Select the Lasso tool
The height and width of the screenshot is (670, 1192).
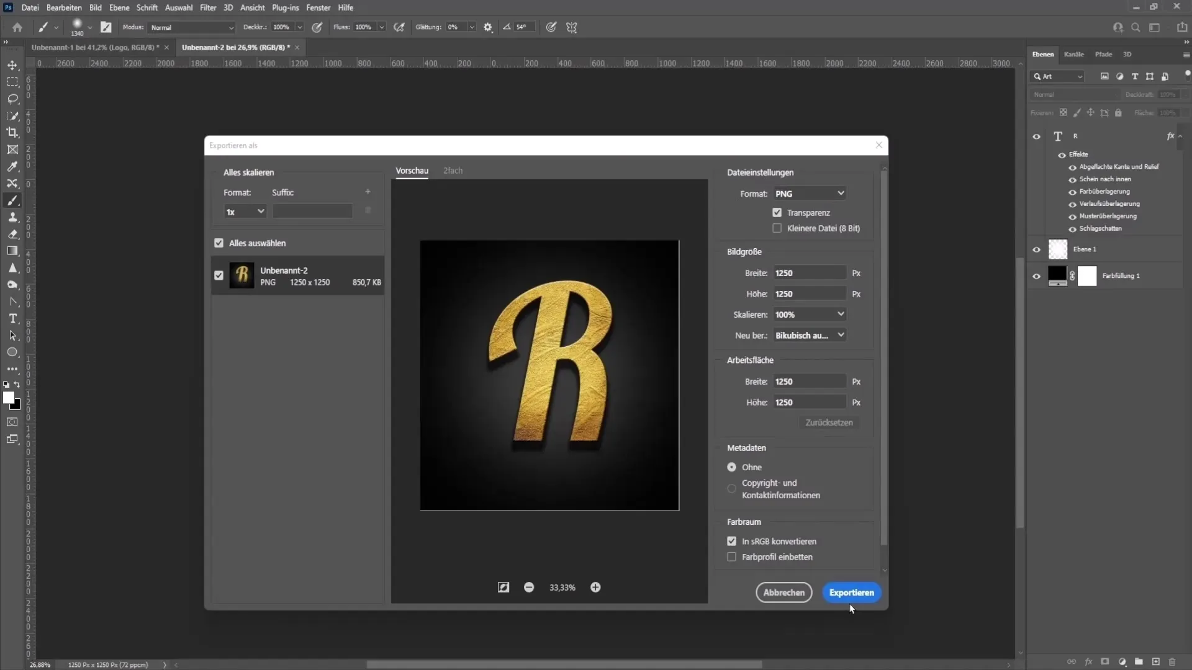[x=12, y=99]
